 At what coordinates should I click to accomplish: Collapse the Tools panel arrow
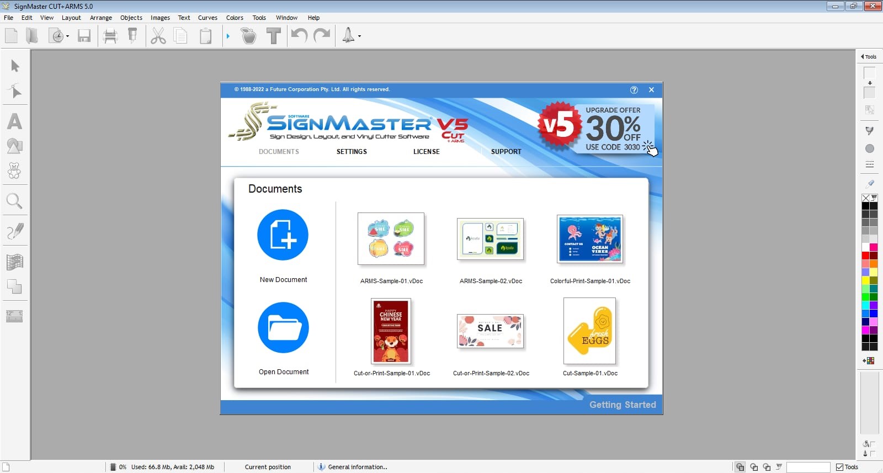coord(862,56)
